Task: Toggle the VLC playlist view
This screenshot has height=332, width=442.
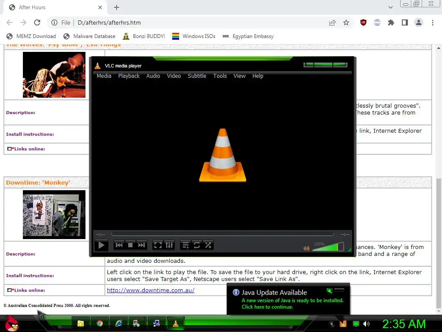Action: point(186,245)
